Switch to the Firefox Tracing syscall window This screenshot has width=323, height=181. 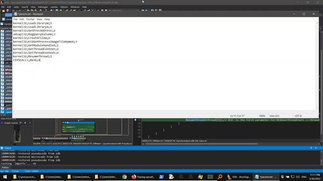point(143,177)
